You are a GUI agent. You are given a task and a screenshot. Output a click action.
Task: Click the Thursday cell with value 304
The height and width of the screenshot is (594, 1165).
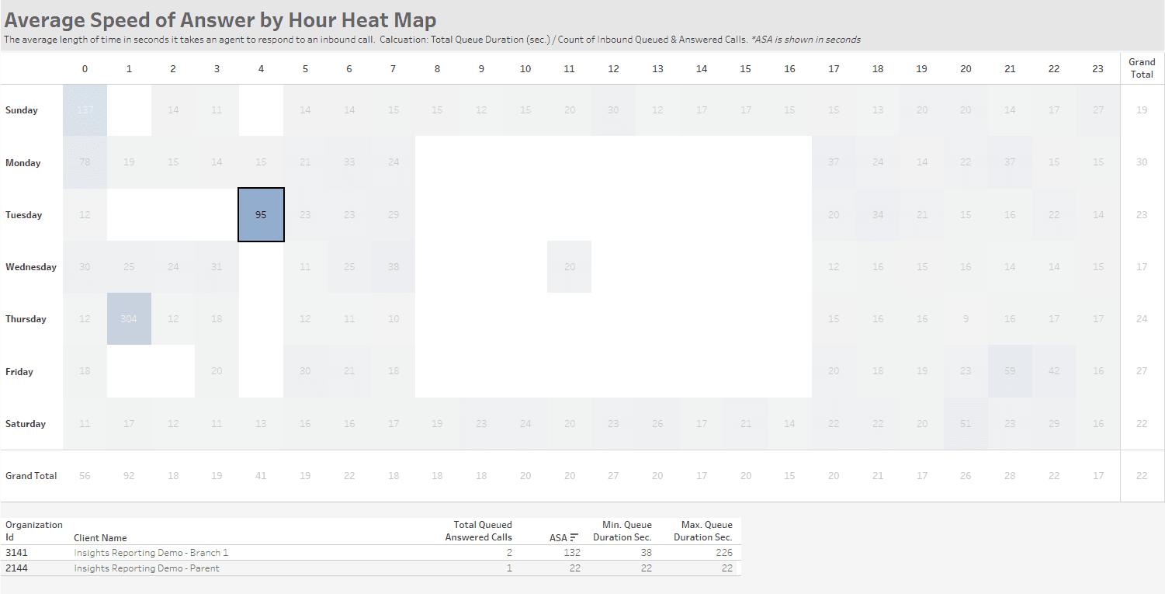pyautogui.click(x=129, y=318)
